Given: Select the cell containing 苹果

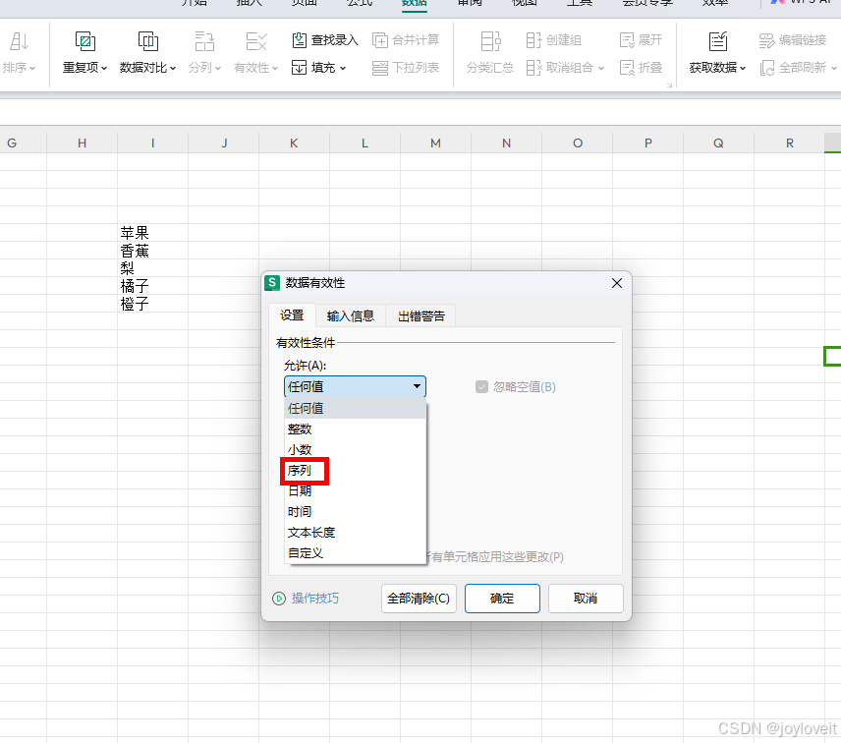Looking at the screenshot, I should coord(153,233).
